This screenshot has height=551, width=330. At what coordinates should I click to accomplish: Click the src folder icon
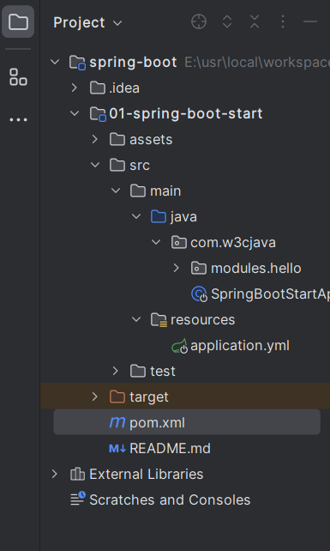click(x=117, y=165)
